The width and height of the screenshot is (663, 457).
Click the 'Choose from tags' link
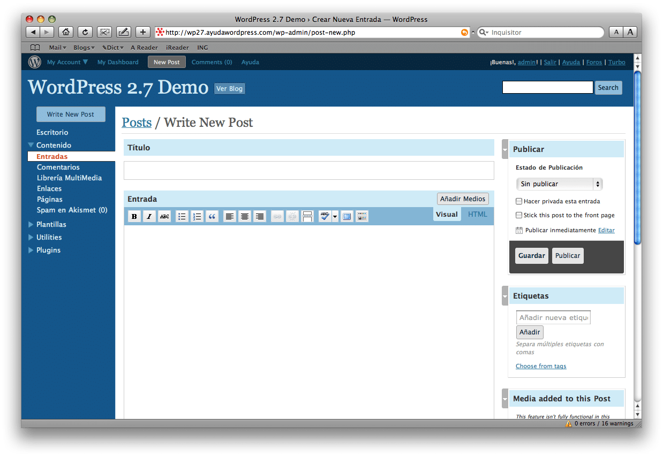(541, 366)
